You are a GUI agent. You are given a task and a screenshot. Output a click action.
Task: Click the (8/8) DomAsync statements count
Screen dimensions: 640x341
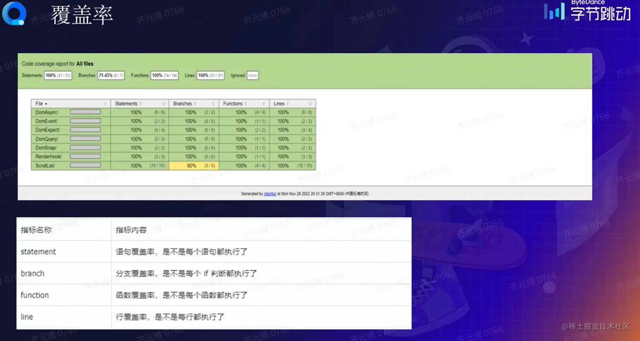click(x=159, y=113)
